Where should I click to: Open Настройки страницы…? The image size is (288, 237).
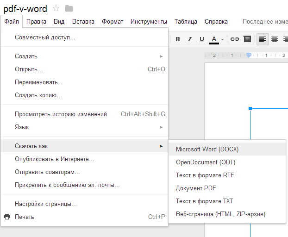[x=84, y=204]
